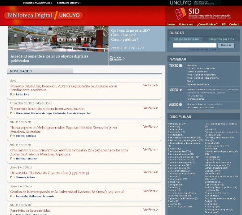Open Guía de uso in navigation bar
The width and height of the screenshot is (242, 215).
coord(186,24)
